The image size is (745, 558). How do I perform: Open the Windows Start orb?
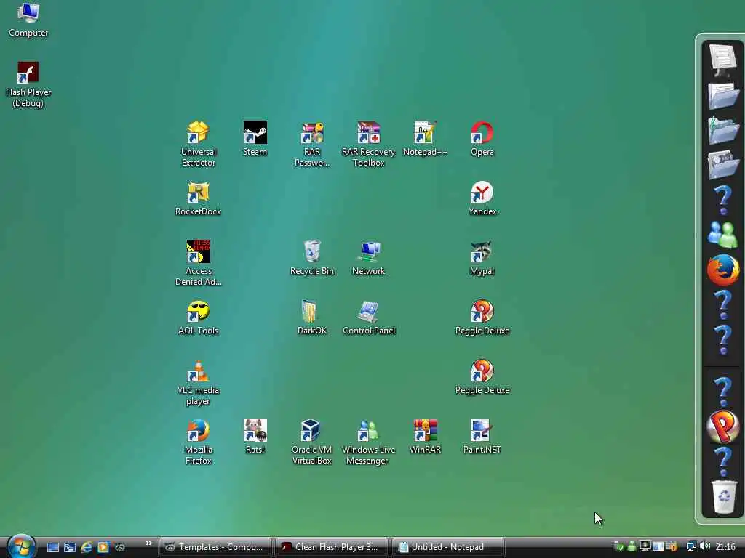(x=21, y=546)
